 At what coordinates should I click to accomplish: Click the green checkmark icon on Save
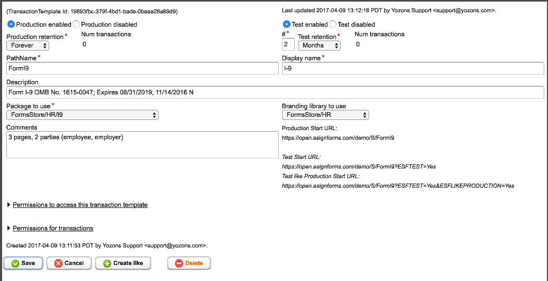[x=15, y=263]
